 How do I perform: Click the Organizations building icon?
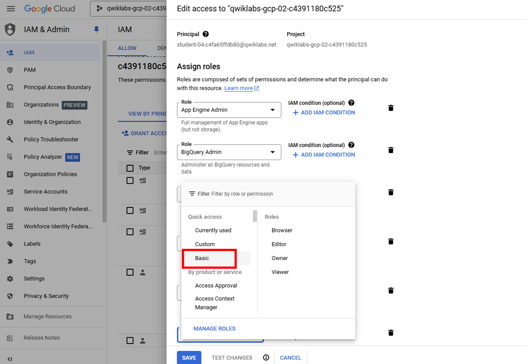pyautogui.click(x=10, y=105)
